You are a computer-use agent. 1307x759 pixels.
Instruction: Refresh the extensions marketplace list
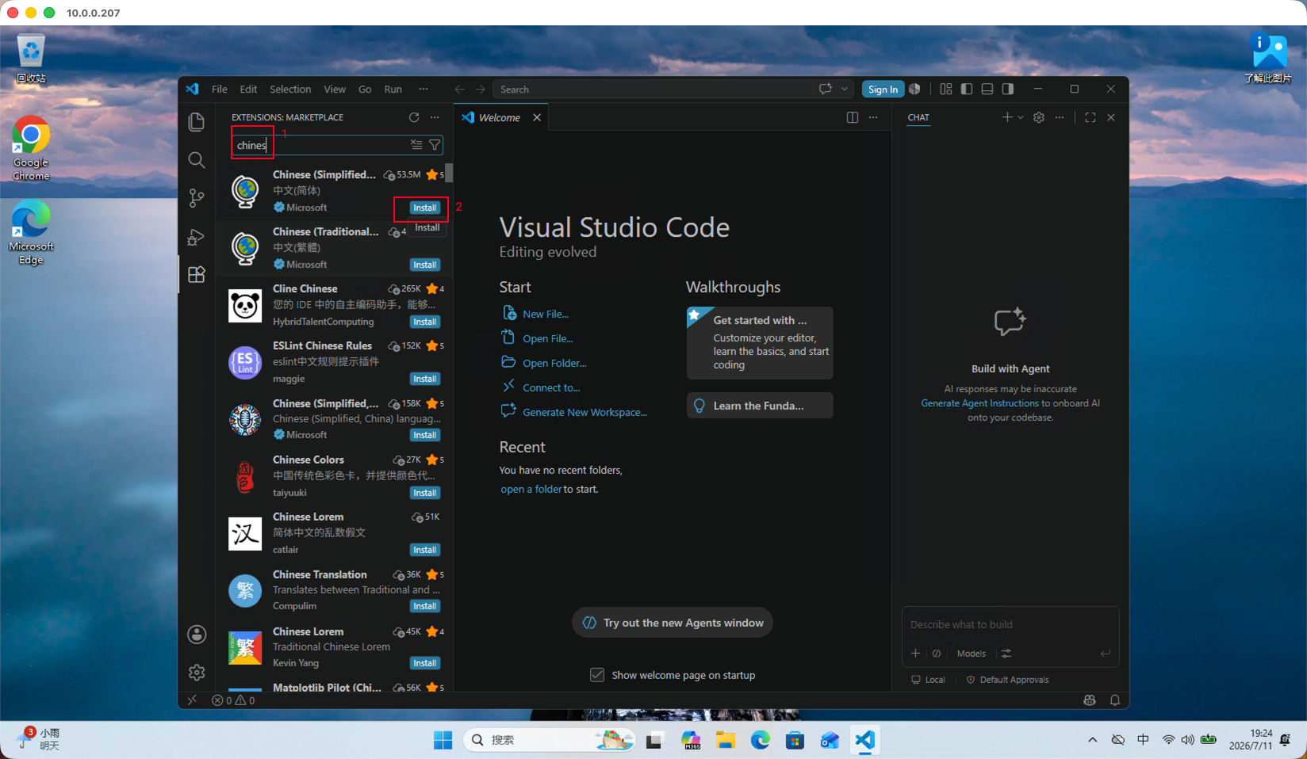pyautogui.click(x=414, y=117)
